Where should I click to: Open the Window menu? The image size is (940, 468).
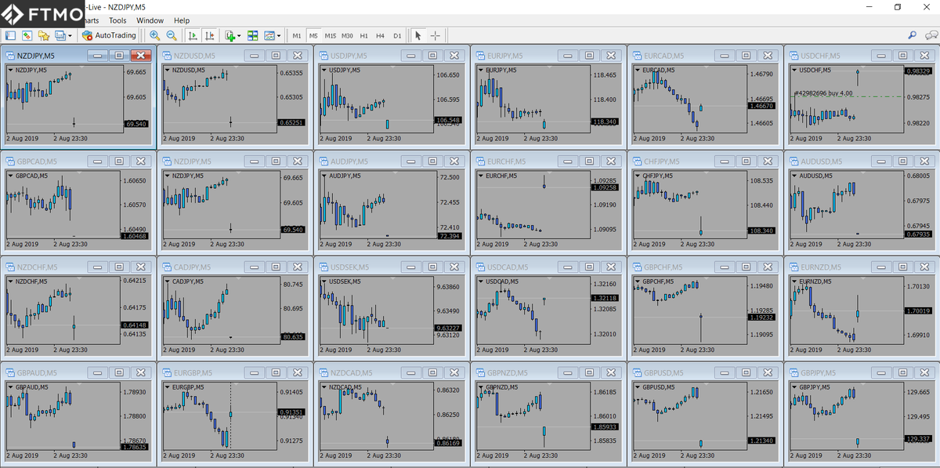pos(150,20)
